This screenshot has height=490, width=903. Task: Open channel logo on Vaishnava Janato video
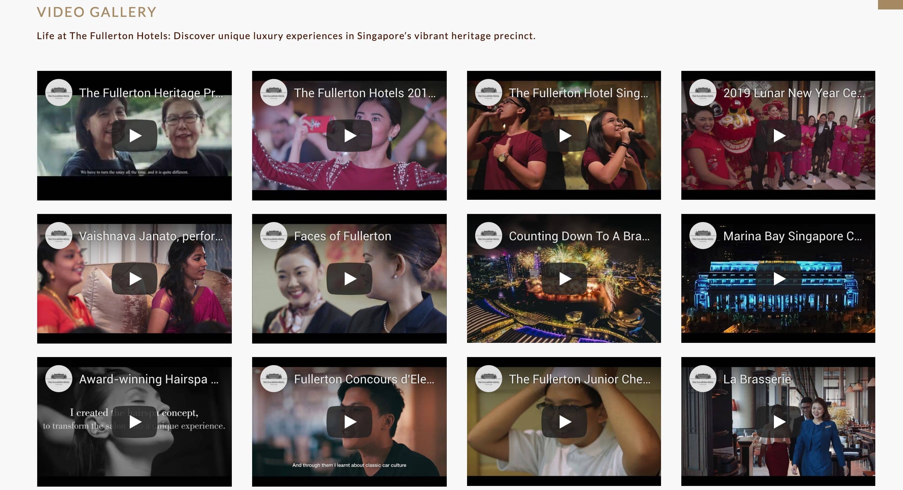[58, 236]
